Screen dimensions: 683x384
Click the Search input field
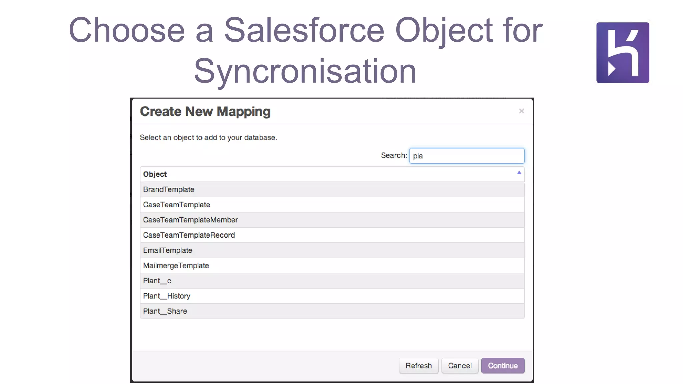pos(467,156)
